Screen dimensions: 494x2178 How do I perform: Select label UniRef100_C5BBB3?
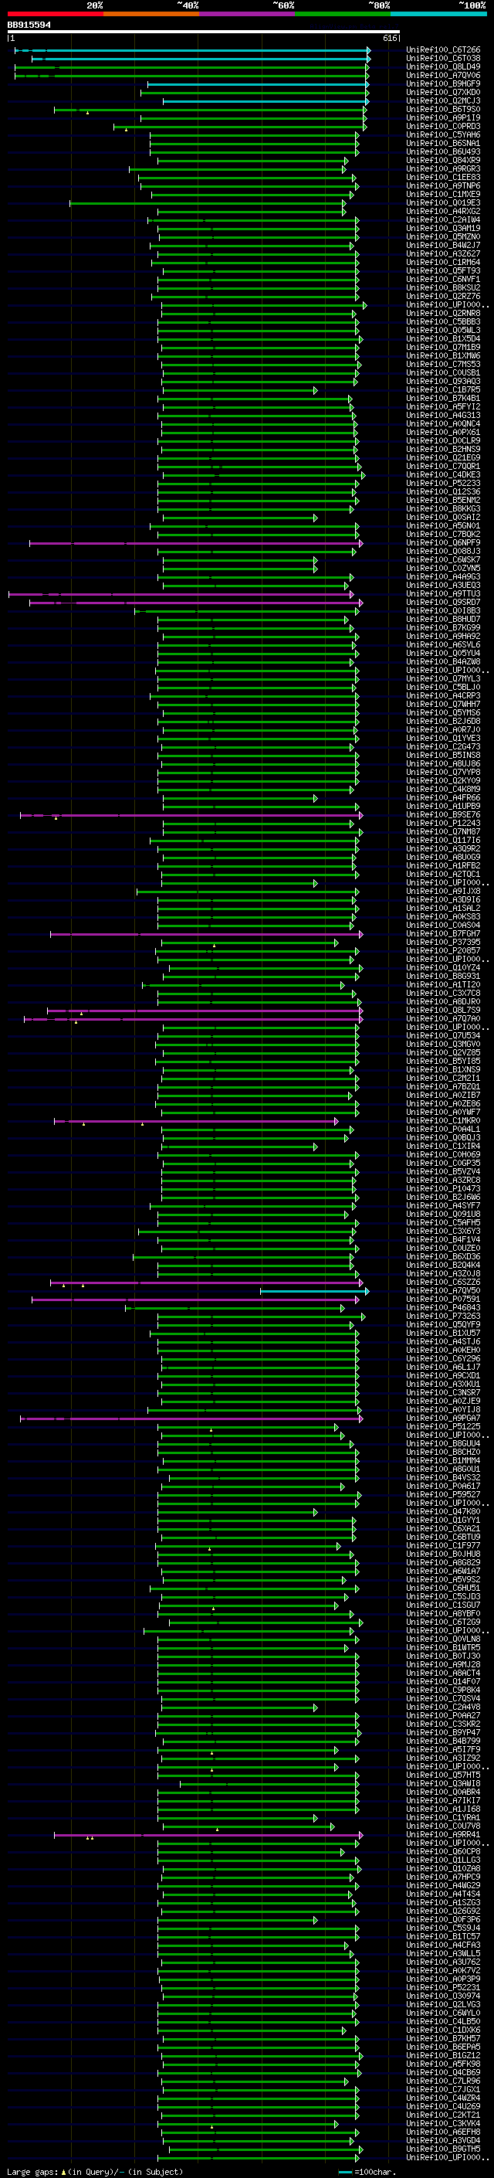click(443, 321)
